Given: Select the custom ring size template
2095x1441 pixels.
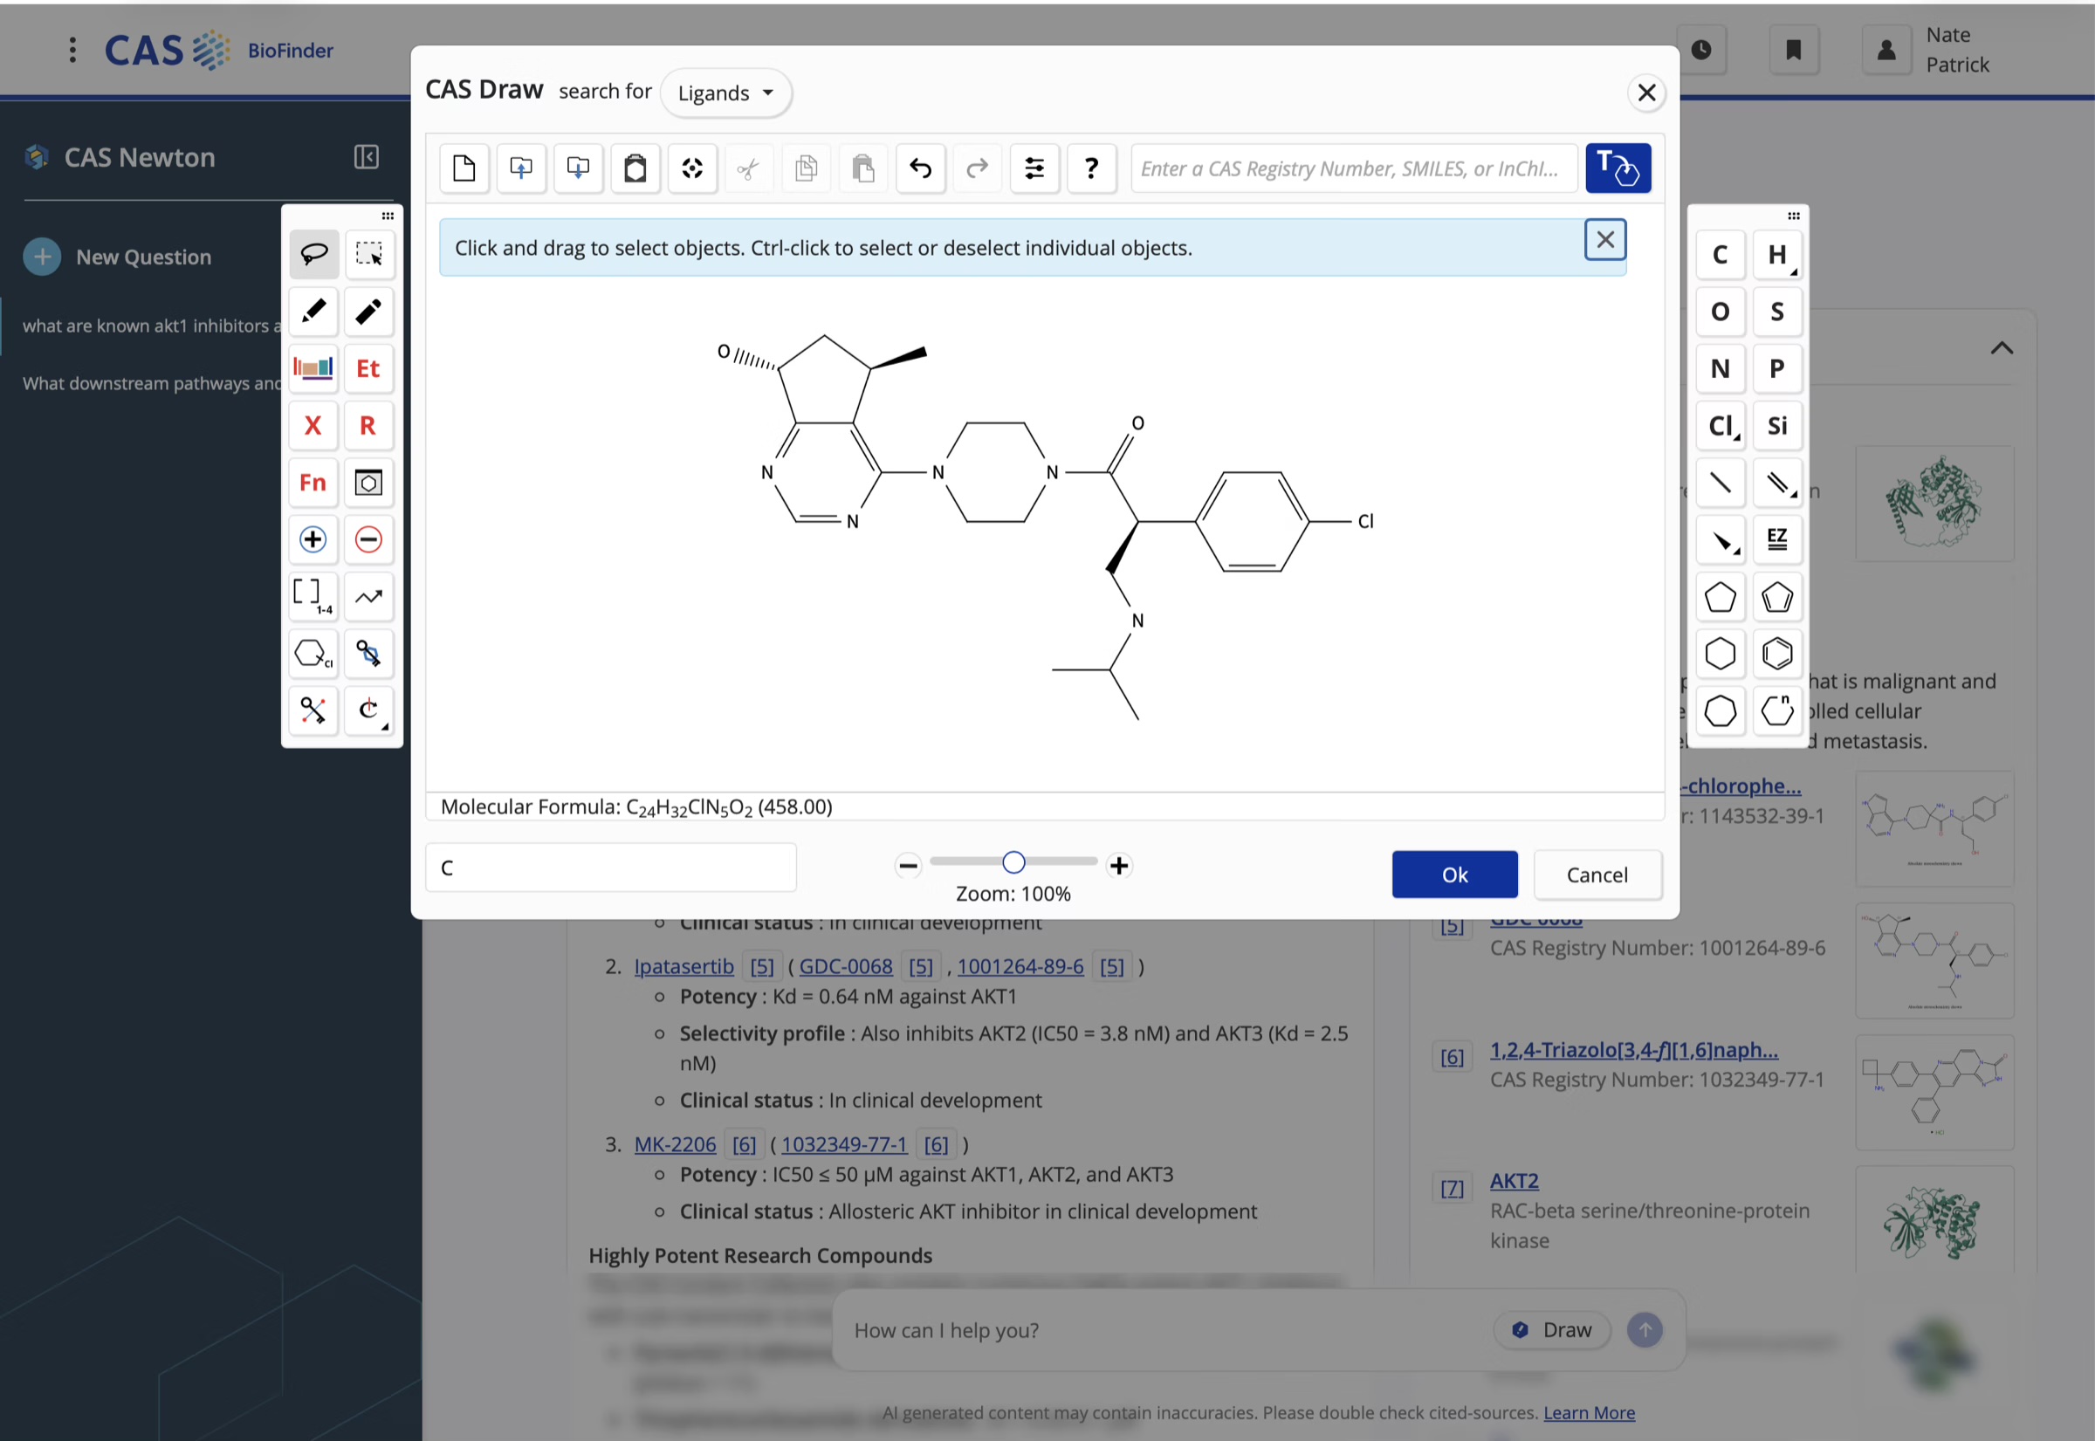Looking at the screenshot, I should 1777,710.
